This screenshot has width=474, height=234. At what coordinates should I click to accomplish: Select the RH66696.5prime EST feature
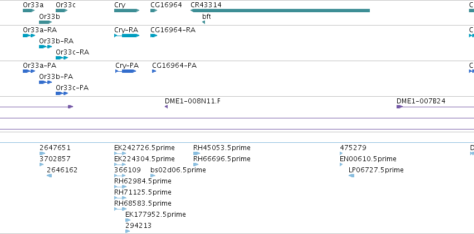click(x=196, y=165)
